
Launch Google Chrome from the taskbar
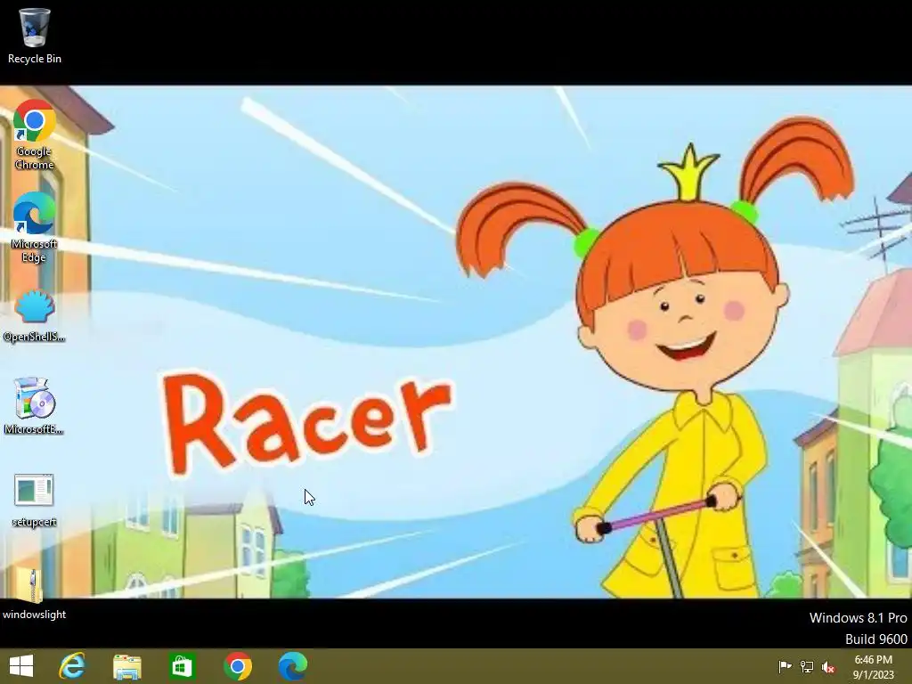click(237, 666)
